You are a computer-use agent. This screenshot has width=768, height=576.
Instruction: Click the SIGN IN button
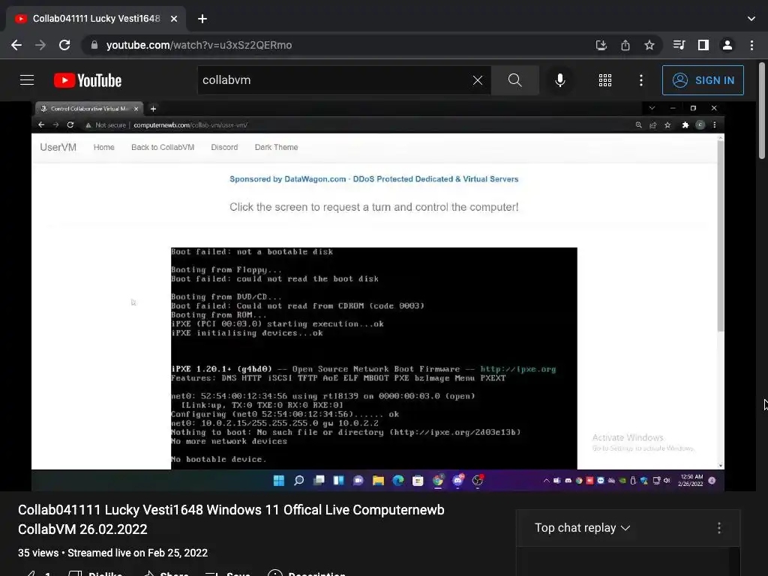coord(703,80)
